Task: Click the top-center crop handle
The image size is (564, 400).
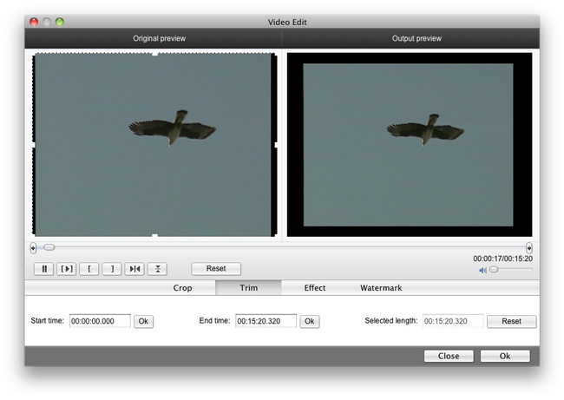Action: [x=154, y=54]
